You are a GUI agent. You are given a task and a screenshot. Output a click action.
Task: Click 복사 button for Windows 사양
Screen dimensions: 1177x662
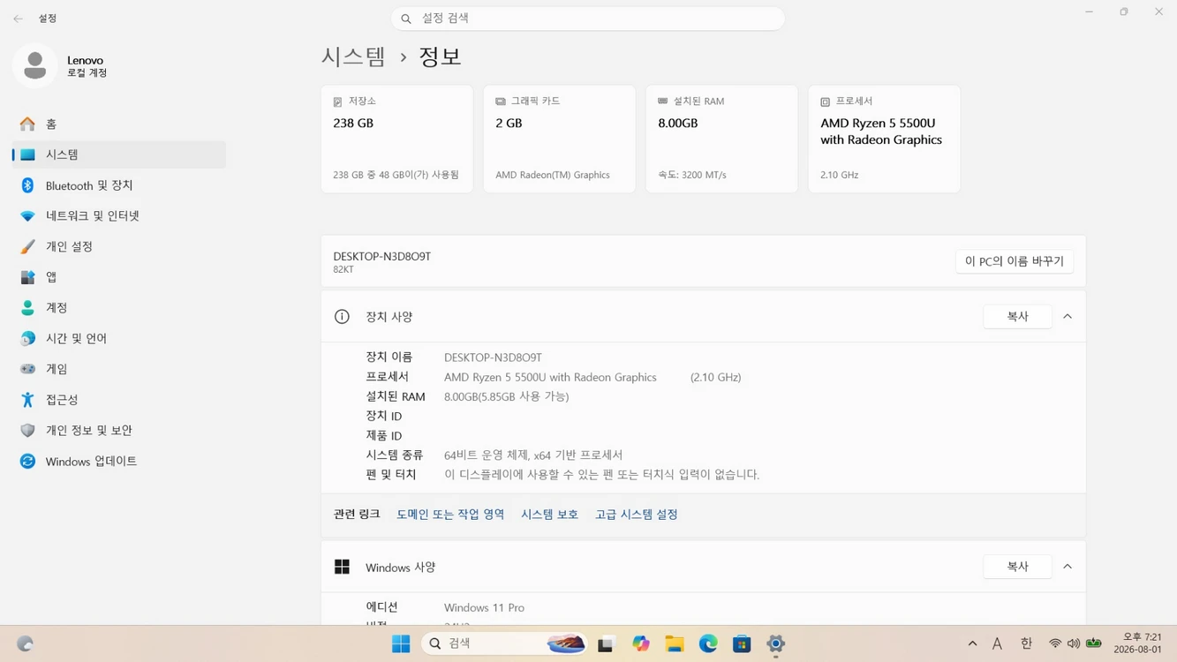tap(1017, 567)
